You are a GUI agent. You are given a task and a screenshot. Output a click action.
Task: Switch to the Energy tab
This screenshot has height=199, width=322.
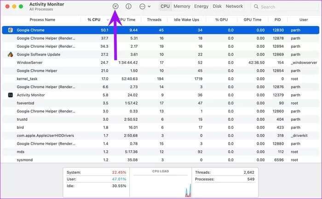(x=201, y=6)
